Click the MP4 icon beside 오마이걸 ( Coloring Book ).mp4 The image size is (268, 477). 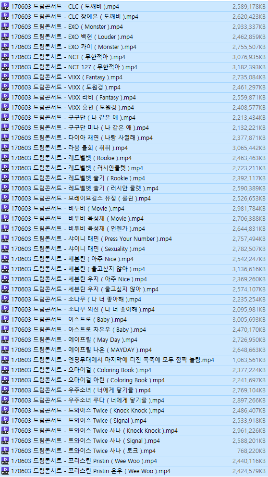pyautogui.click(x=5, y=370)
